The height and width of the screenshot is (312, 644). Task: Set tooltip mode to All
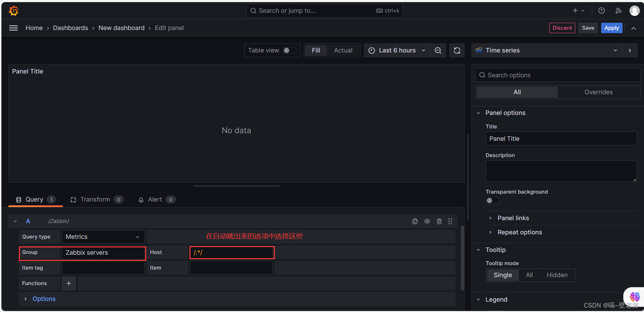click(529, 275)
